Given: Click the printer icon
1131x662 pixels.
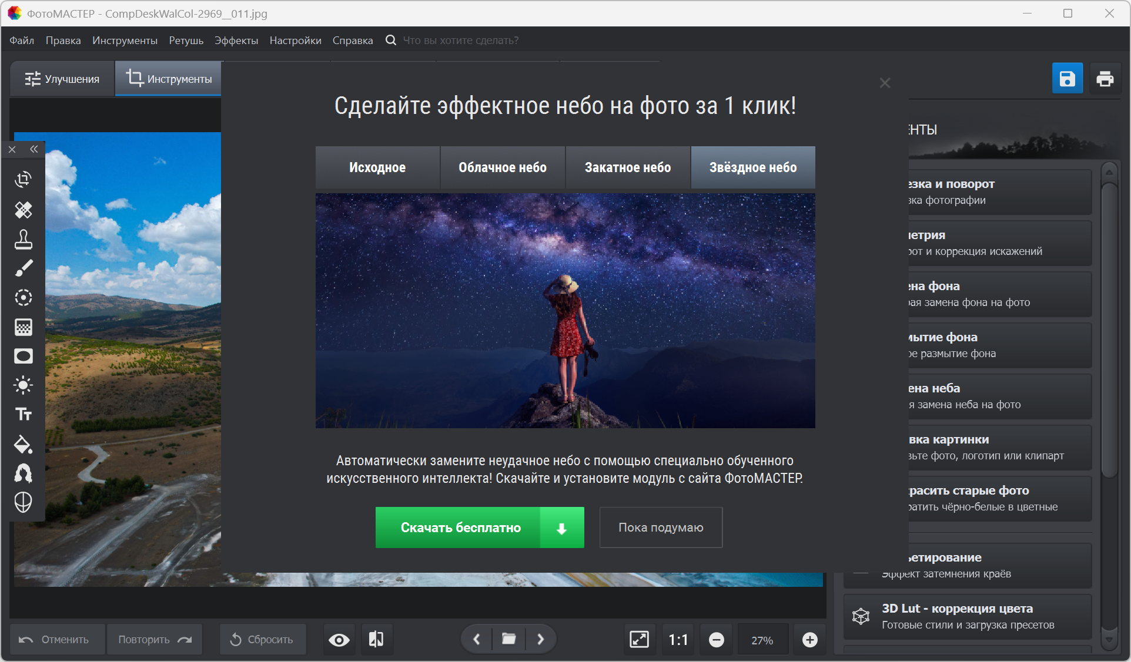Looking at the screenshot, I should coord(1105,78).
